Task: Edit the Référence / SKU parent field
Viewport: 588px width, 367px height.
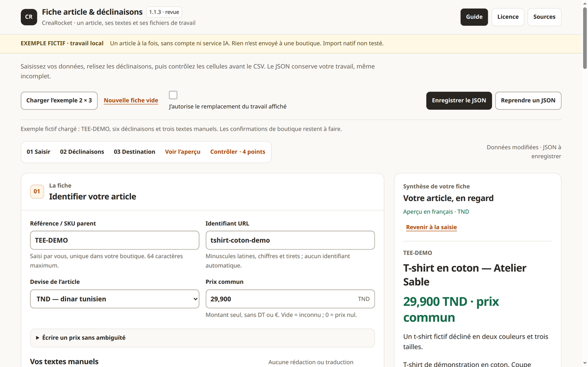Action: (115, 240)
